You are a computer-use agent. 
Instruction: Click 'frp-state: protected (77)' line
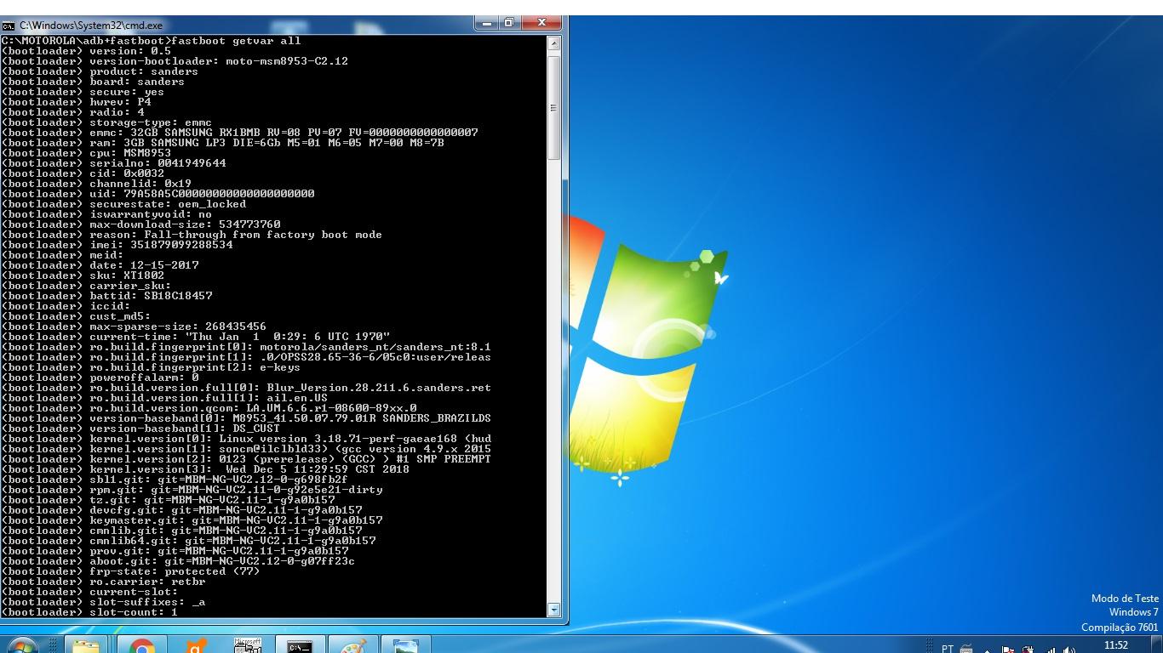pyautogui.click(x=131, y=571)
